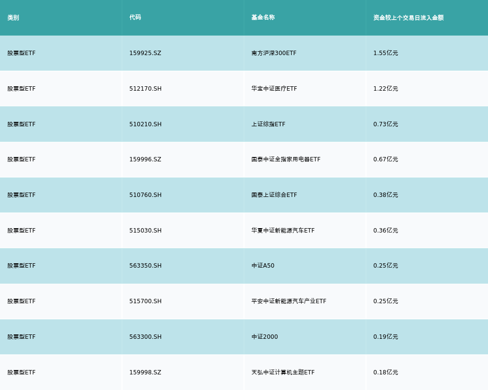
Task: Select 股票型ETF in the 515030.SH row
Action: point(21,231)
